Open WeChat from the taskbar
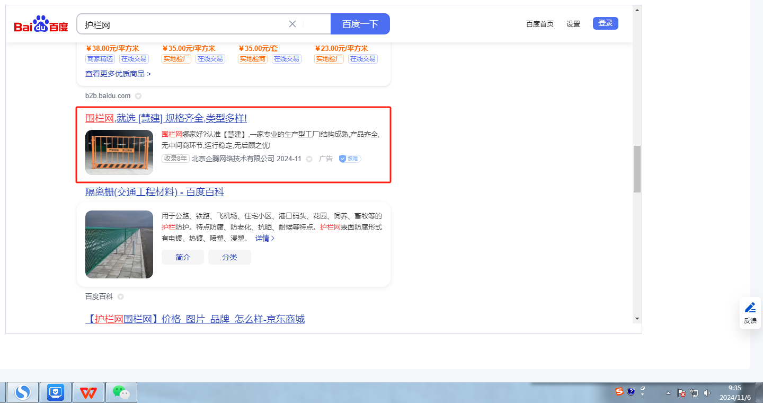 pos(121,392)
